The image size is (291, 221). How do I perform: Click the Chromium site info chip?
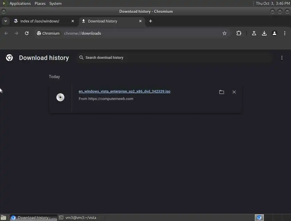pos(48,34)
